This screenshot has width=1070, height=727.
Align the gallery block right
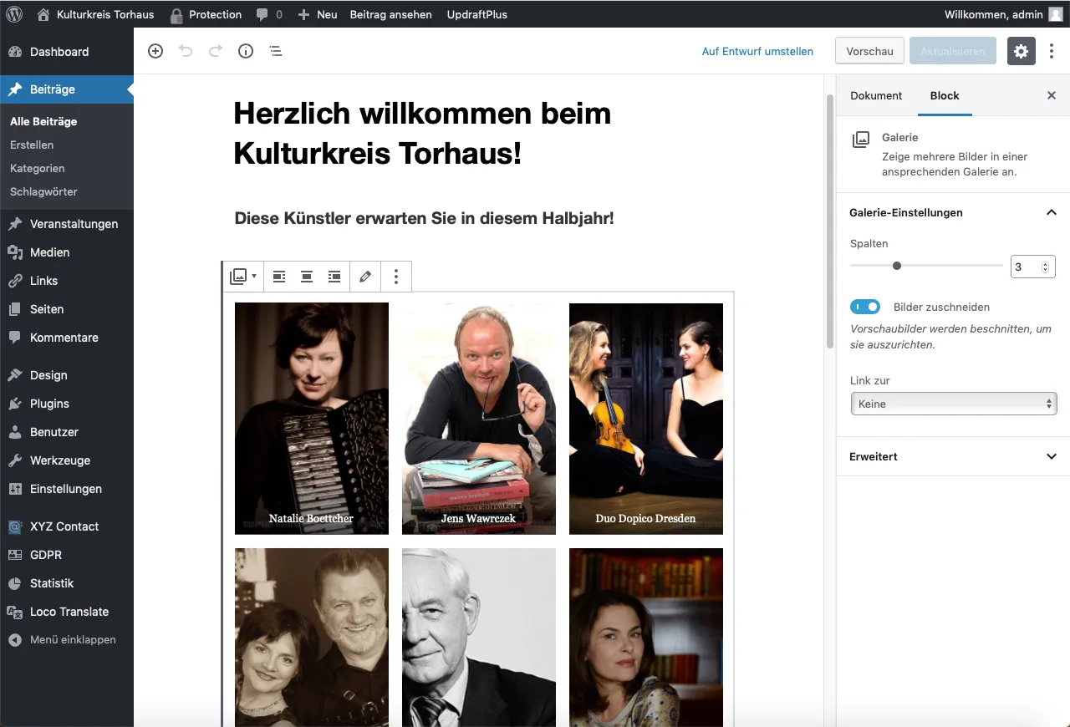[x=334, y=277]
